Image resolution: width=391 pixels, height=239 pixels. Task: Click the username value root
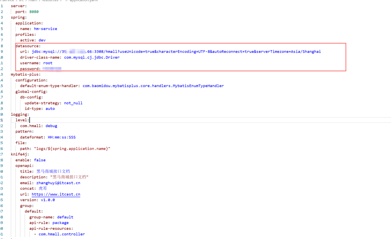[48, 63]
